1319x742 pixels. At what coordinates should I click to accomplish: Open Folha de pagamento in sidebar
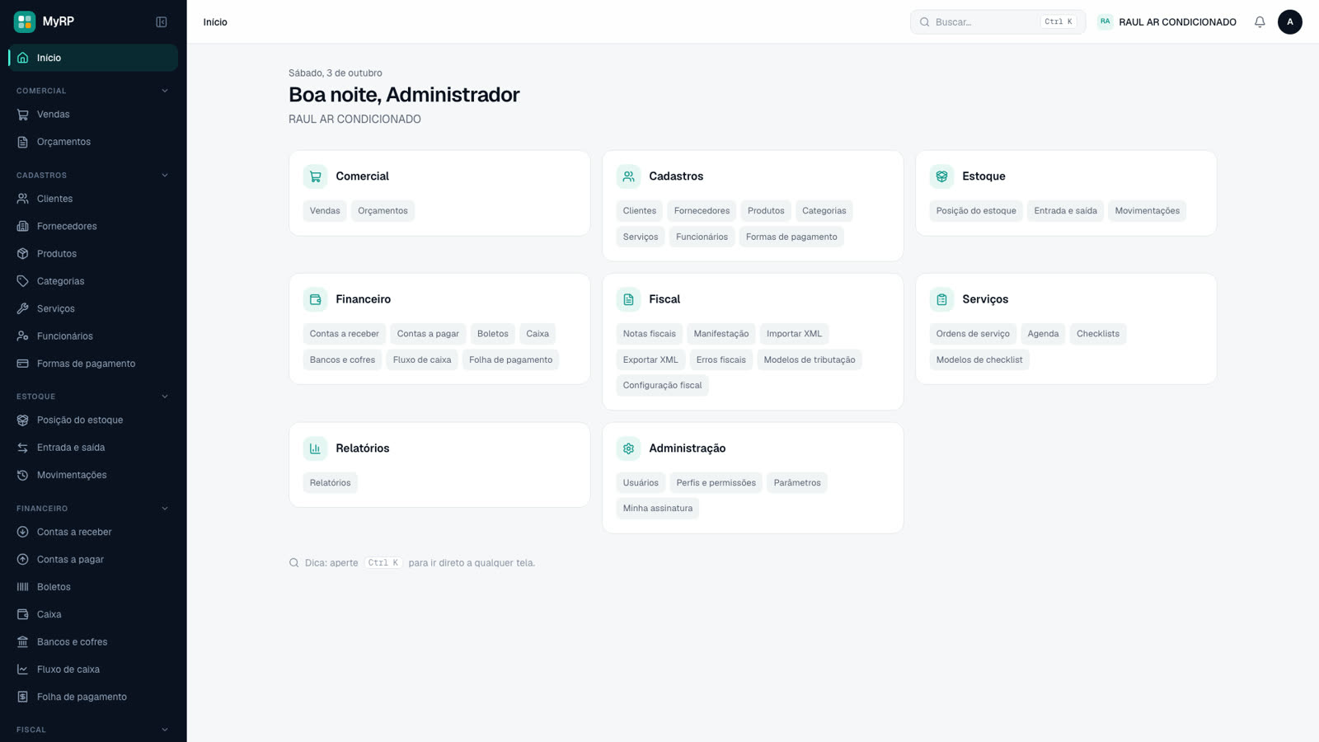point(93,697)
